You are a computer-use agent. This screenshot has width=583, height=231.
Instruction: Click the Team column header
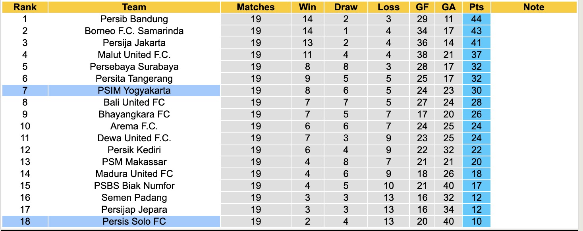(134, 7)
